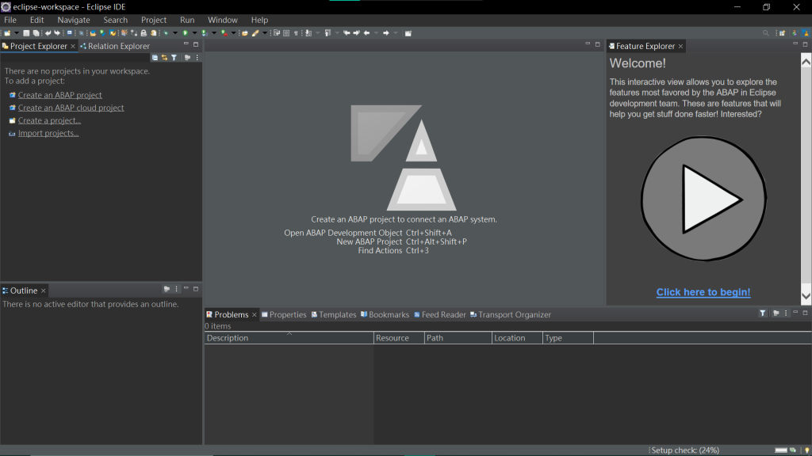
Task: Open Outline View Menu (three dots)
Action: click(177, 289)
